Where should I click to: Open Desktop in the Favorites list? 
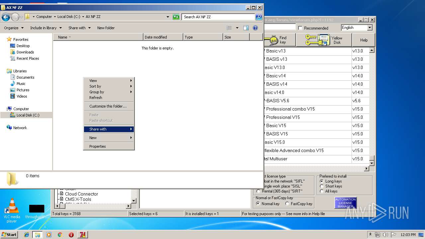pos(23,46)
